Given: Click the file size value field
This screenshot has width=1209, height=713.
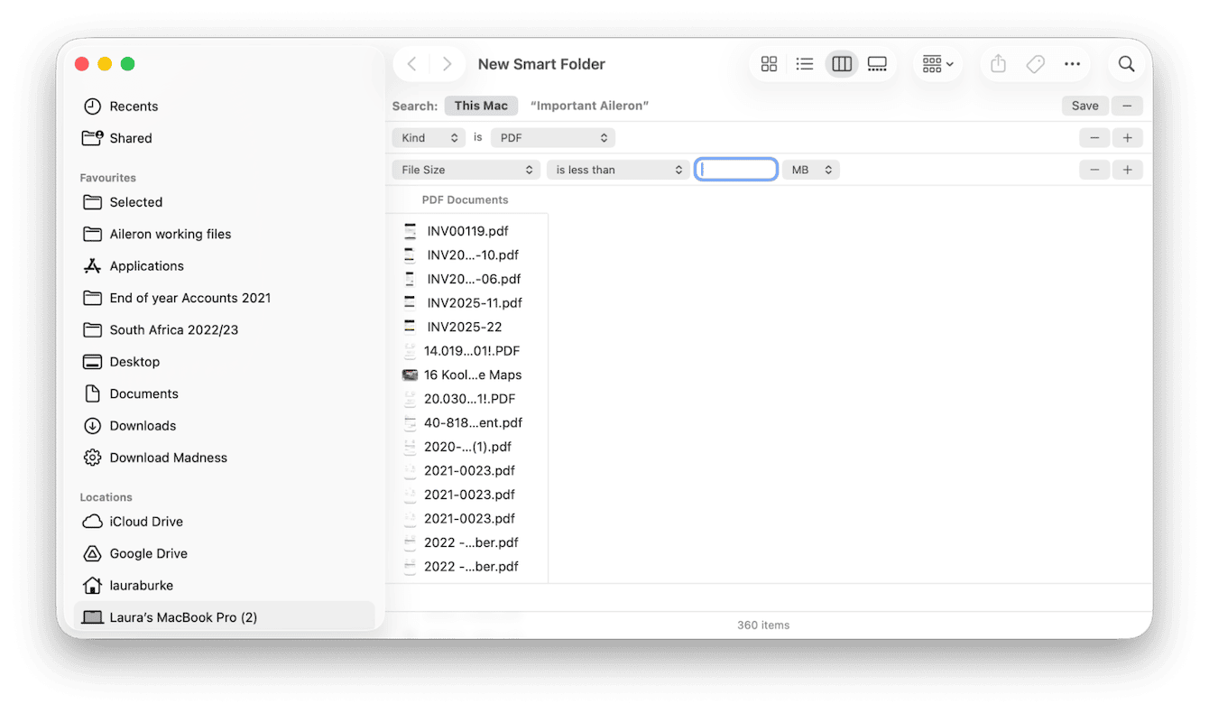Looking at the screenshot, I should (x=735, y=169).
